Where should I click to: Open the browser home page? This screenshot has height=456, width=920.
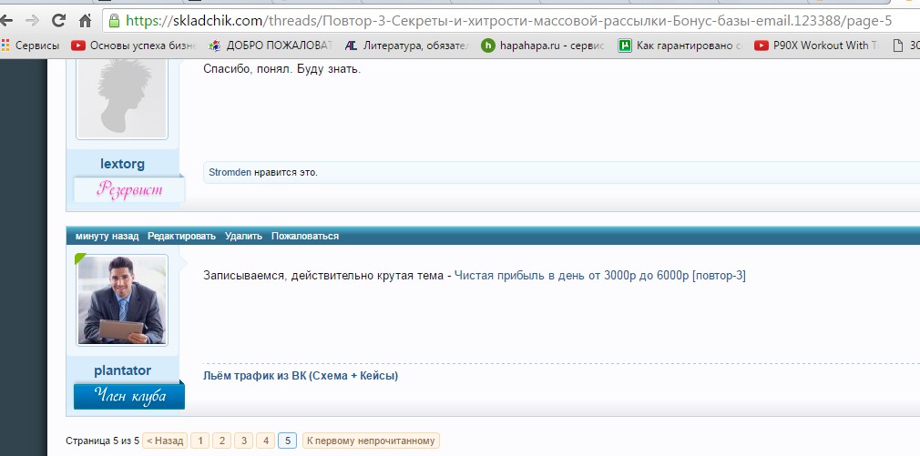(x=85, y=21)
